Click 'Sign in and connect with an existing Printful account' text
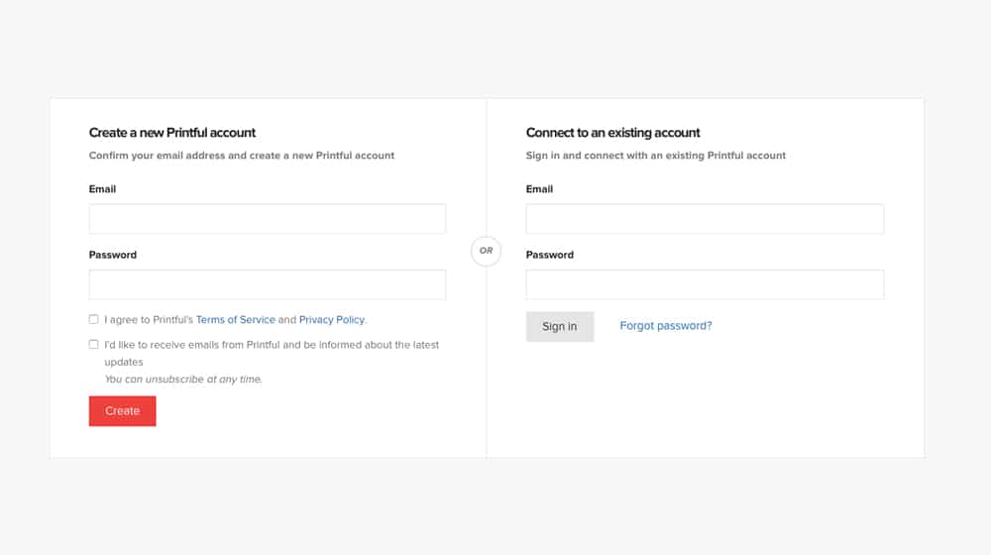The image size is (991, 555). tap(656, 156)
